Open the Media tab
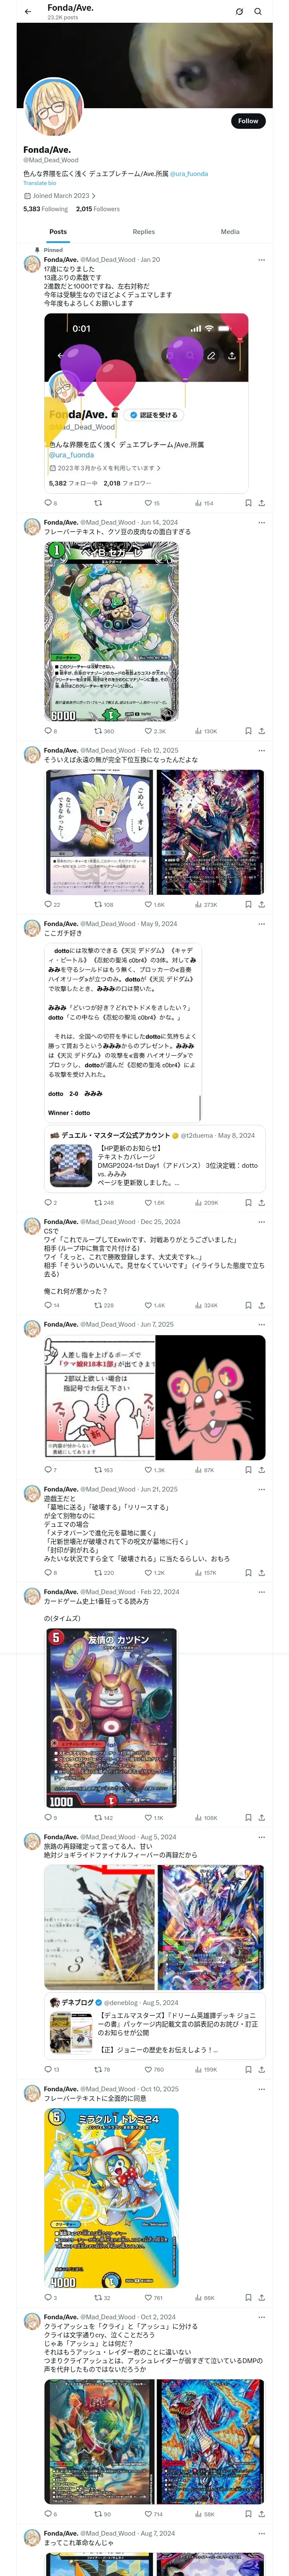Image resolution: width=289 pixels, height=2576 pixels. [230, 232]
